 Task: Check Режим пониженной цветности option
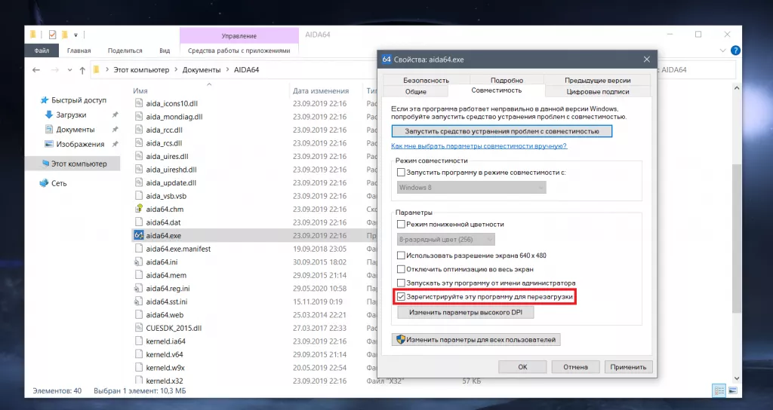[x=401, y=225]
